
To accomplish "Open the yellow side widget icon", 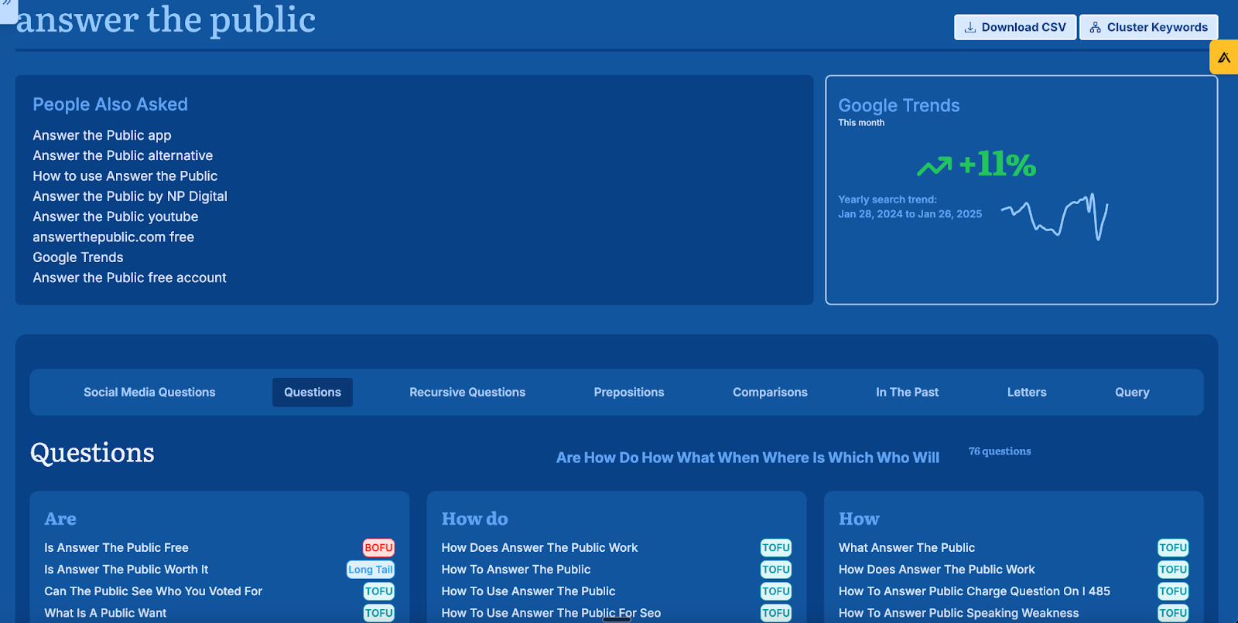I will 1224,57.
